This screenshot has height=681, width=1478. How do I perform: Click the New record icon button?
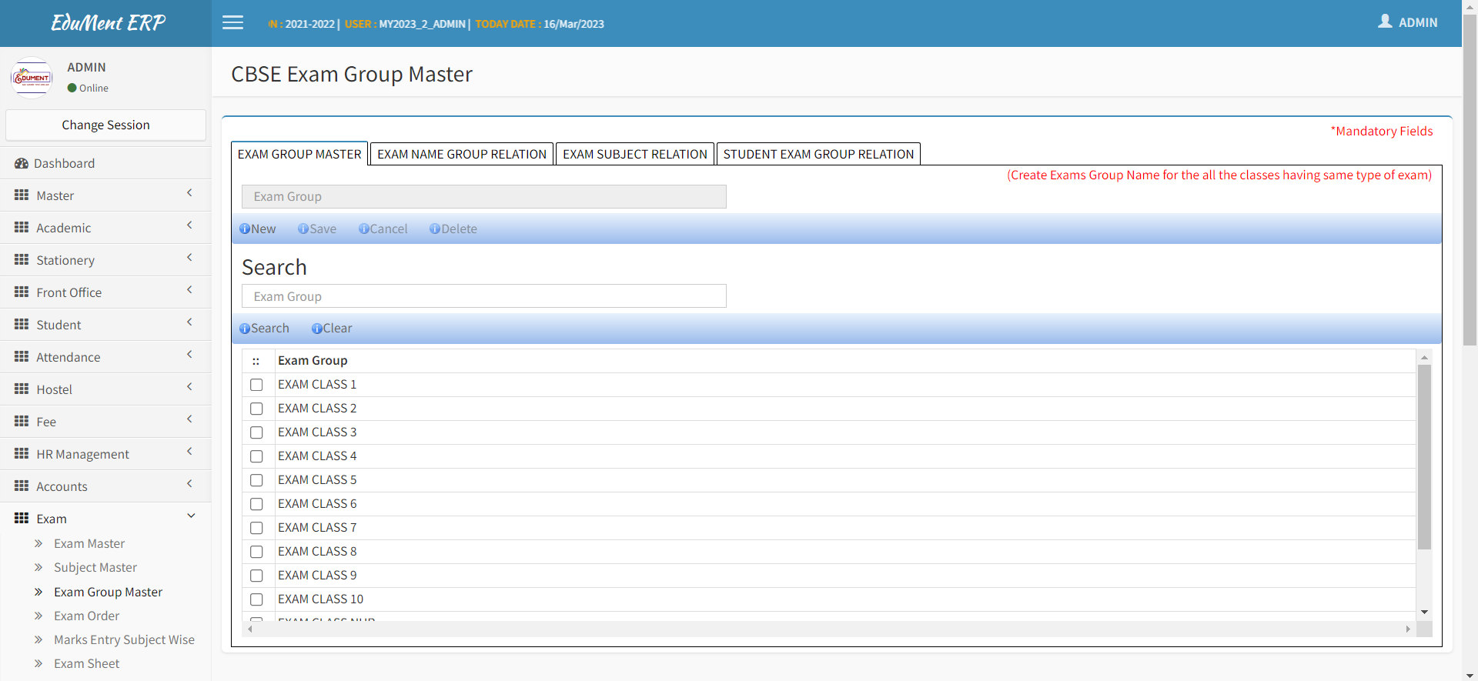(245, 229)
